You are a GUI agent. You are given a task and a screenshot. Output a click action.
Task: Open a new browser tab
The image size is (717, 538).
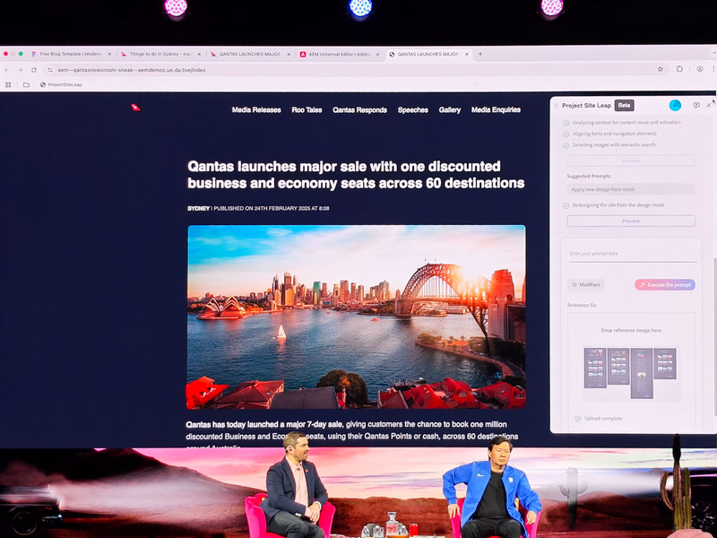[480, 54]
